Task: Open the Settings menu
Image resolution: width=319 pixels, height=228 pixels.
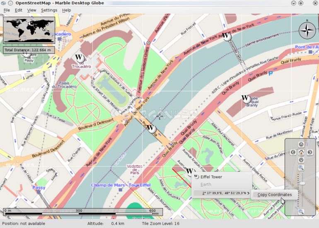Action: click(49, 10)
